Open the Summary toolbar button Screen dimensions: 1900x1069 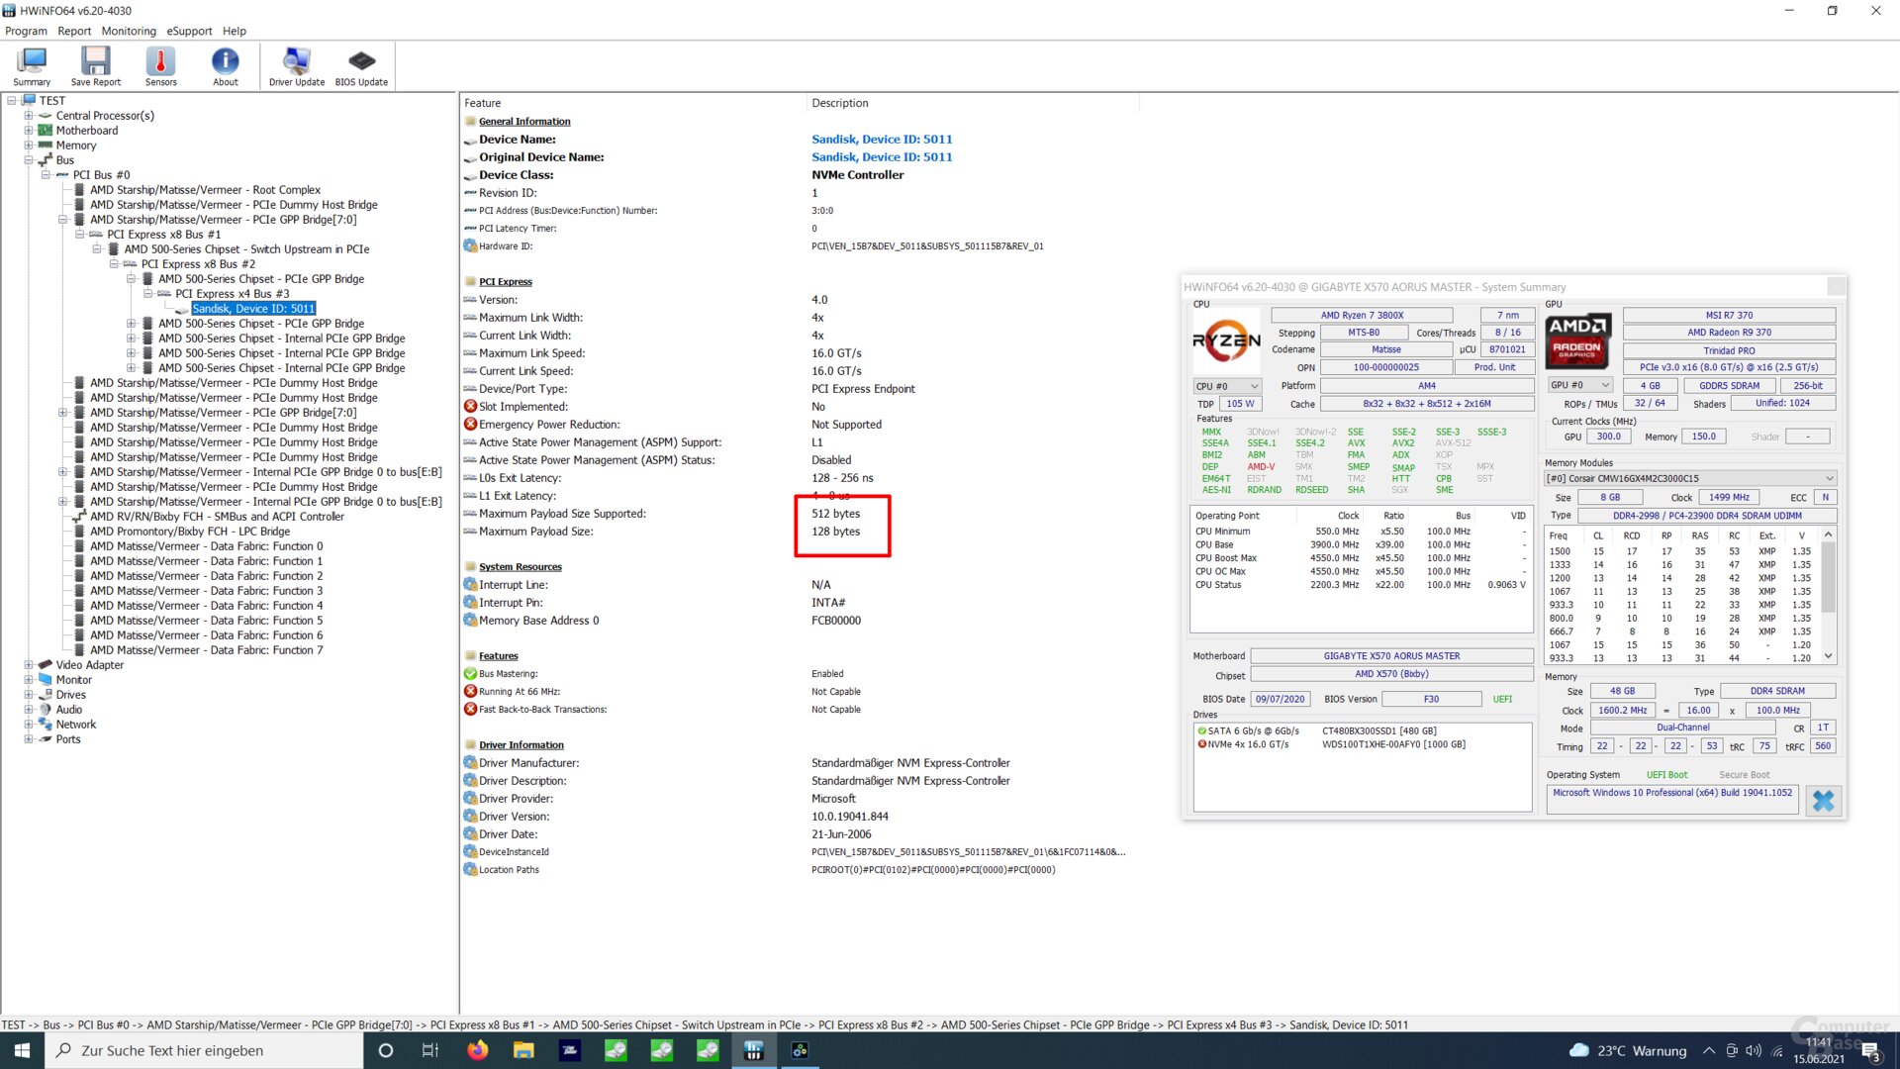[x=32, y=66]
